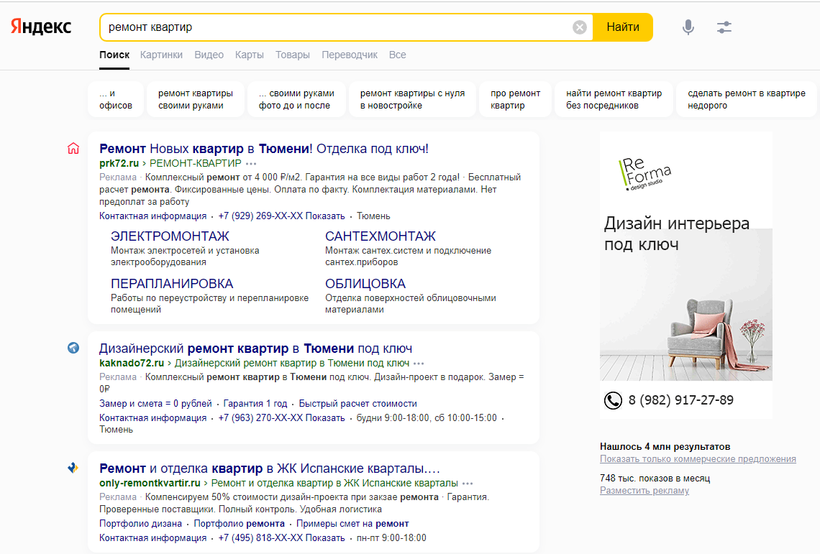Image resolution: width=820 pixels, height=554 pixels.
Task: Open search settings sliders icon
Action: 724,27
